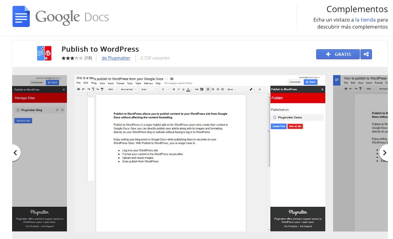This screenshot has height=239, width=393.
Task: Select the left Manage Sites screenshot thumbnail
Action: [x=40, y=153]
